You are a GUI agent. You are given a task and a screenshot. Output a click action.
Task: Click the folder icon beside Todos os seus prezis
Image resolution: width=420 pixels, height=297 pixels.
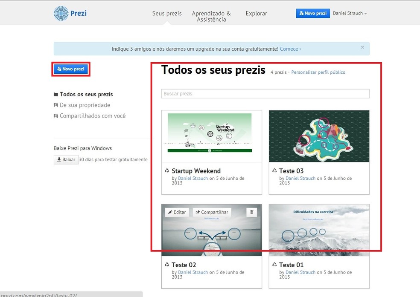tap(57, 94)
